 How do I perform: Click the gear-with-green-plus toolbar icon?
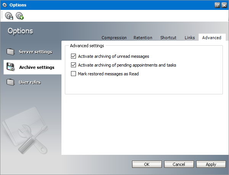(x=20, y=16)
